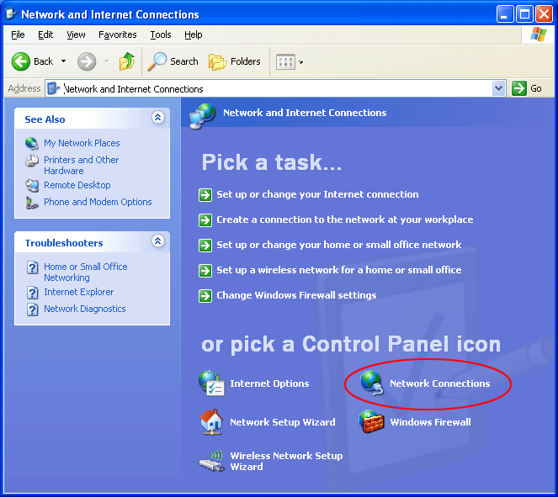Viewport: 558px width, 497px height.
Task: Open the Help menu
Action: 194,34
